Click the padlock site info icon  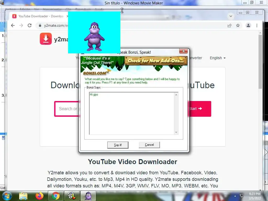40,25
